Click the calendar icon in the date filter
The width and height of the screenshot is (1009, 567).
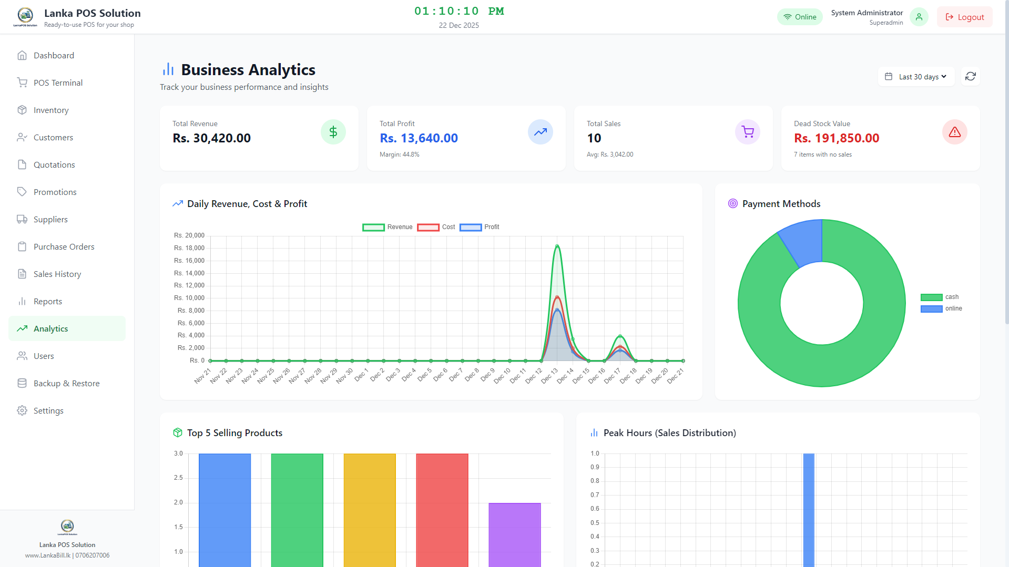click(x=889, y=76)
